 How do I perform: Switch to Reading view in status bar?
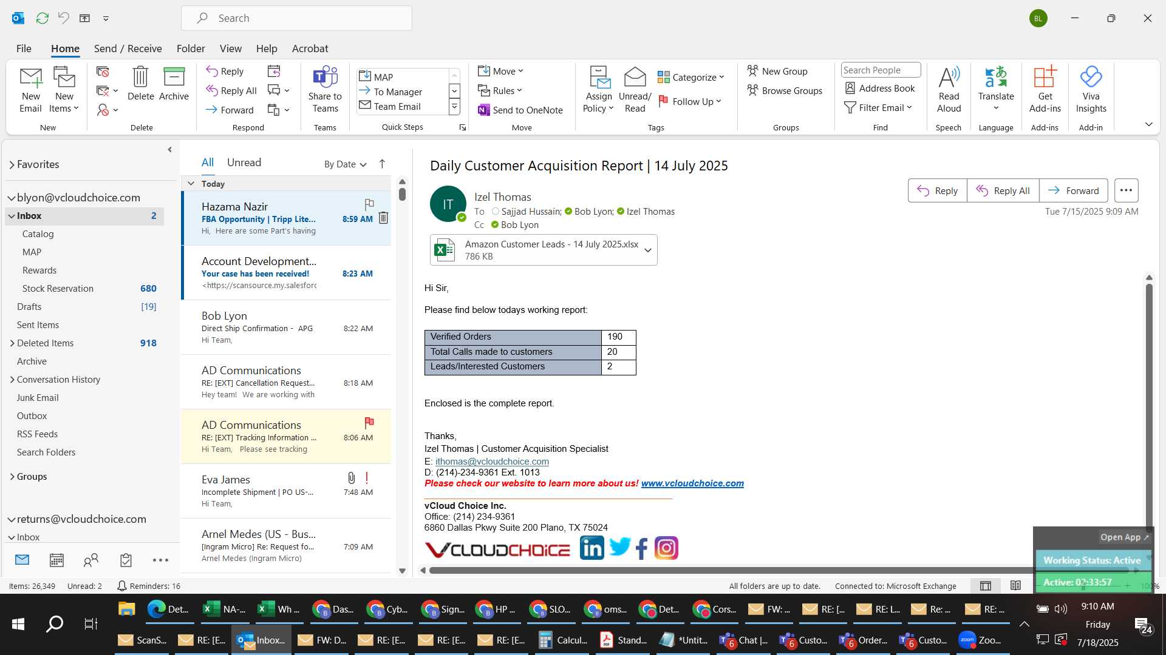coord(1015,586)
